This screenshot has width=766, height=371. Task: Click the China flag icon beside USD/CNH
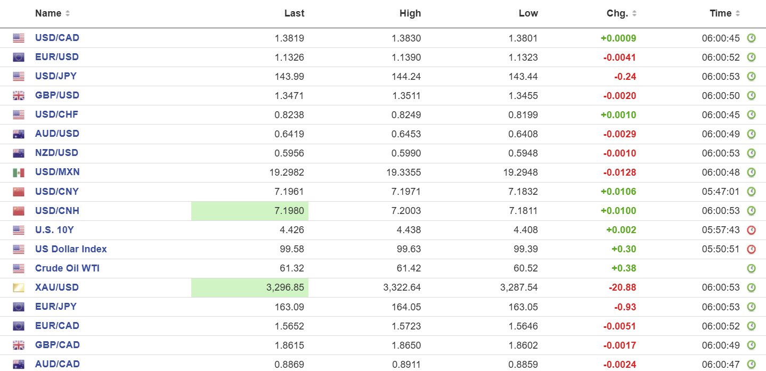click(19, 211)
